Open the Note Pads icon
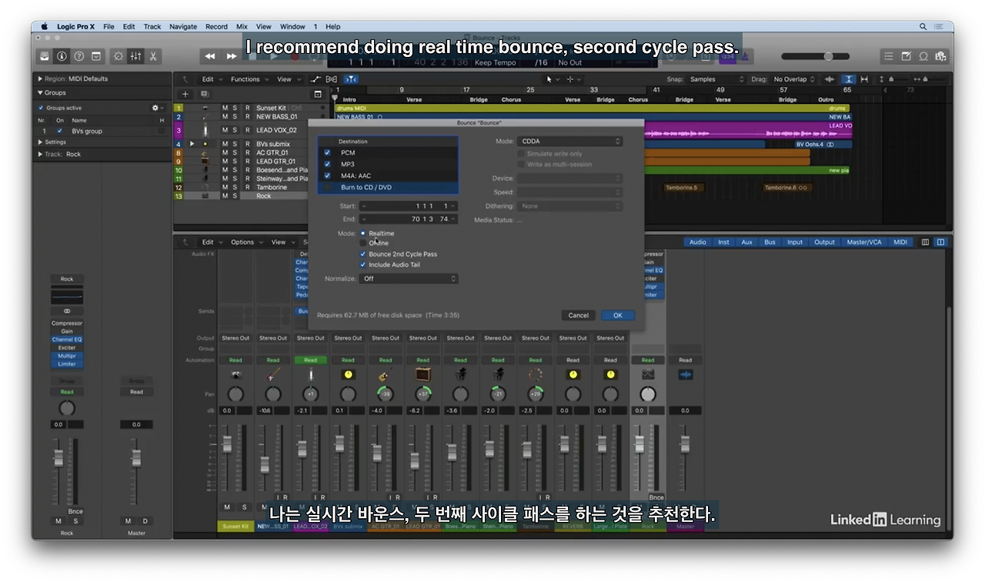Image resolution: width=985 pixels, height=582 pixels. point(907,56)
